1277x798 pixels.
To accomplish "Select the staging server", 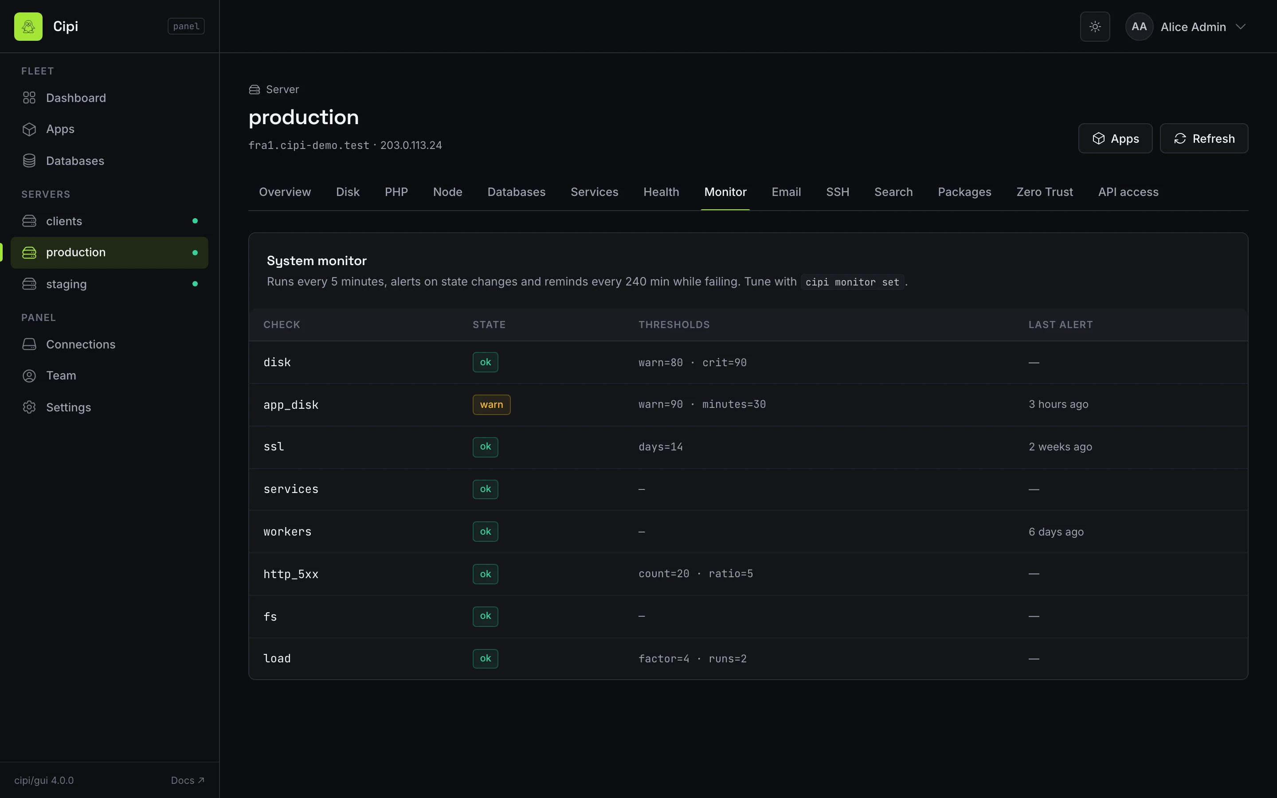I will pyautogui.click(x=109, y=284).
